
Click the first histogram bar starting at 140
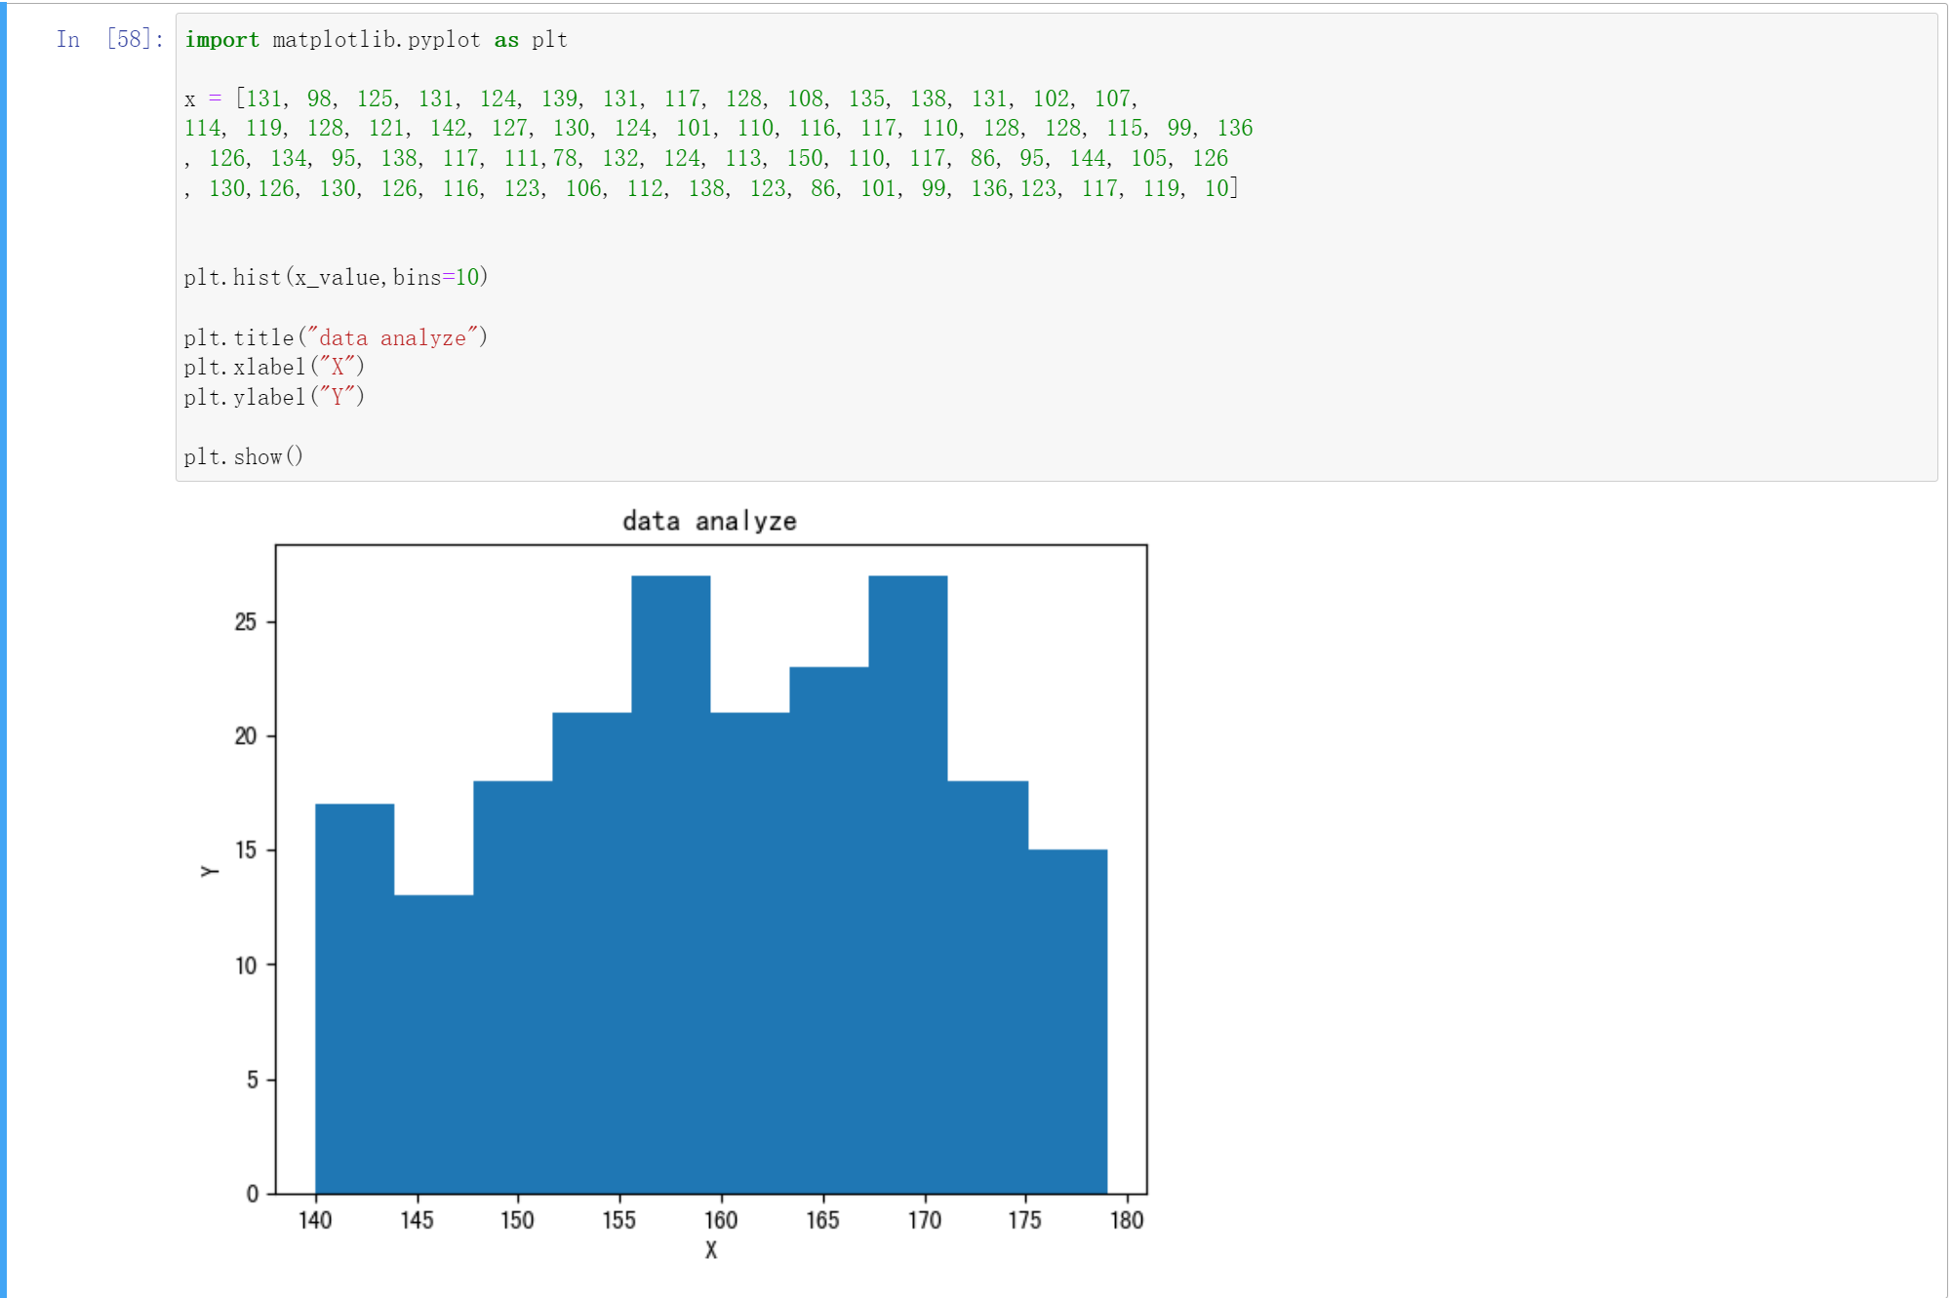pyautogui.click(x=355, y=995)
